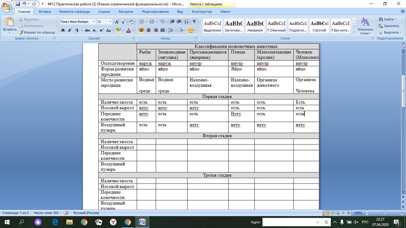Center-align the paragraph text
Screen dimensions: 406x228
[x=148, y=30]
